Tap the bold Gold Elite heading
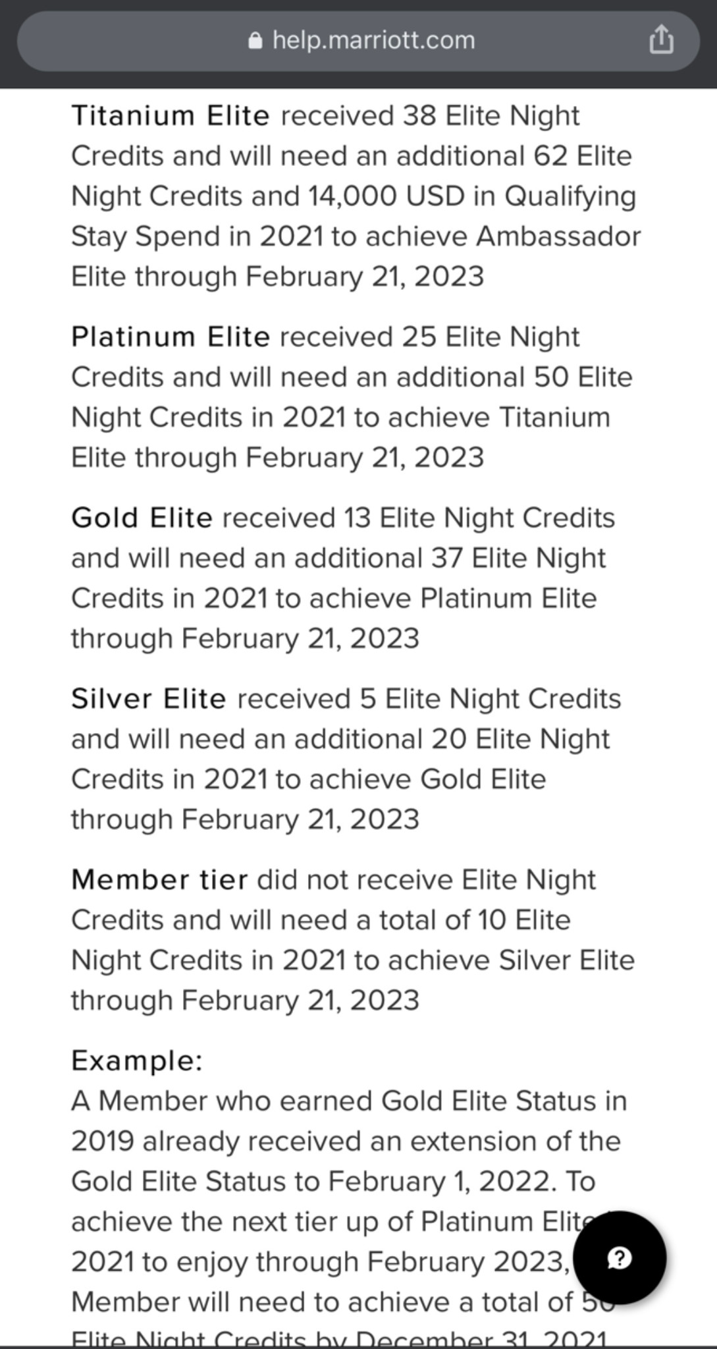 tap(142, 518)
